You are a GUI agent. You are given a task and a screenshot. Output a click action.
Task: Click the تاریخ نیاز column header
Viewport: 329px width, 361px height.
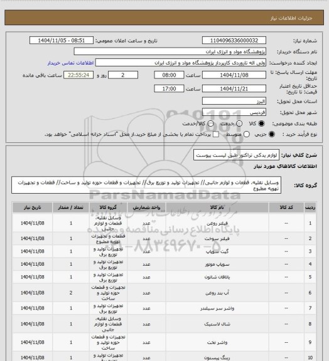(32, 207)
